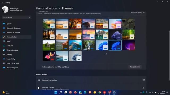Screen dimensions: 170x95
Task: Open Gaming settings category
Action: click(16, 55)
